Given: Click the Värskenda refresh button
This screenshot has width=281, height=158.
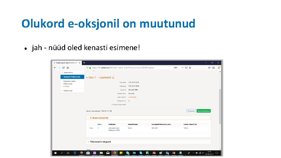Looking at the screenshot, I should pos(191,111).
